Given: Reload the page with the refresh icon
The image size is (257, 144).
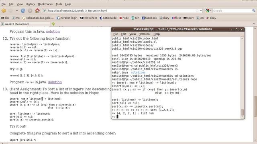Looking at the screenshot, I should 23,11.
